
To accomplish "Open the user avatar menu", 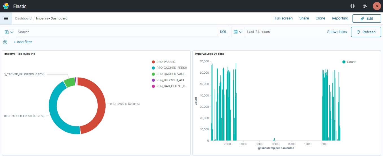I will pyautogui.click(x=377, y=6).
